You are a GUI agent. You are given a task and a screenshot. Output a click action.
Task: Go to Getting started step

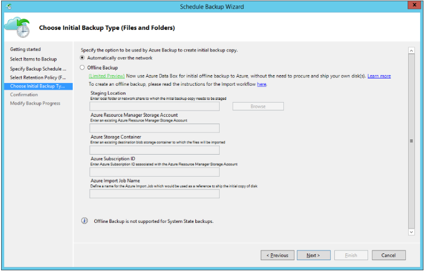25,49
